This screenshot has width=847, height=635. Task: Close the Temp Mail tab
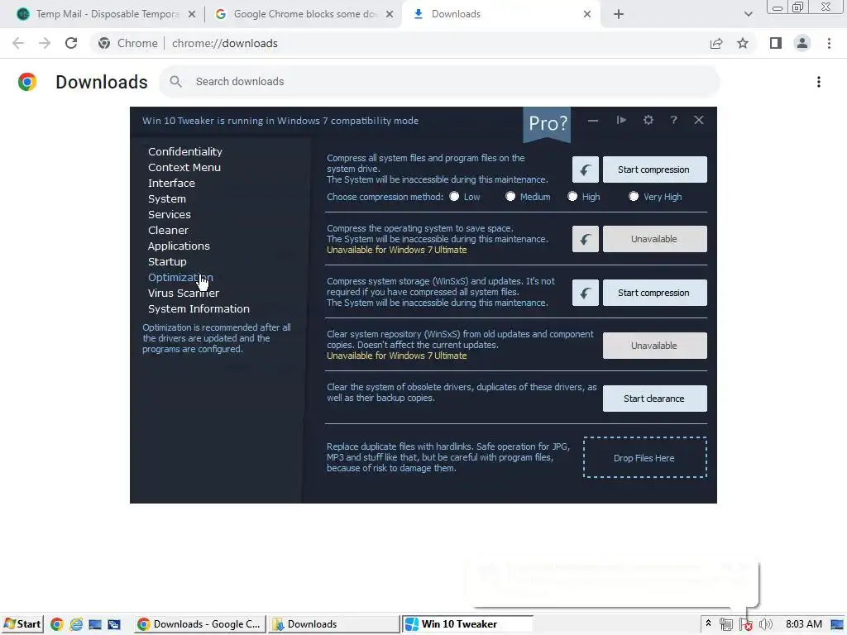[192, 14]
